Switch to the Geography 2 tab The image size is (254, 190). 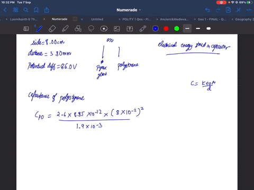244,19
